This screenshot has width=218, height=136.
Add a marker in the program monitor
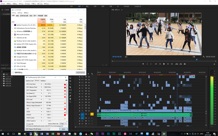143,64
